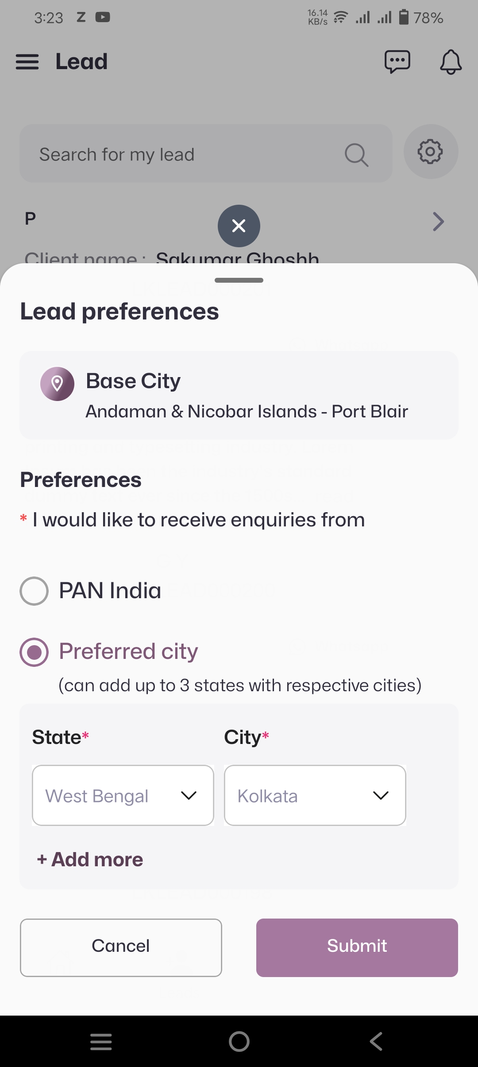
Task: Close the Lead preferences sheet with X
Action: [x=239, y=226]
